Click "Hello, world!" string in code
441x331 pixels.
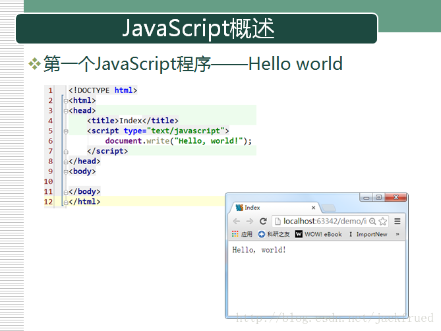(208, 141)
